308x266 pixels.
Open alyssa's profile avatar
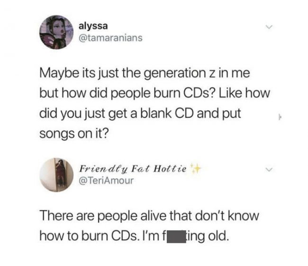(x=56, y=32)
